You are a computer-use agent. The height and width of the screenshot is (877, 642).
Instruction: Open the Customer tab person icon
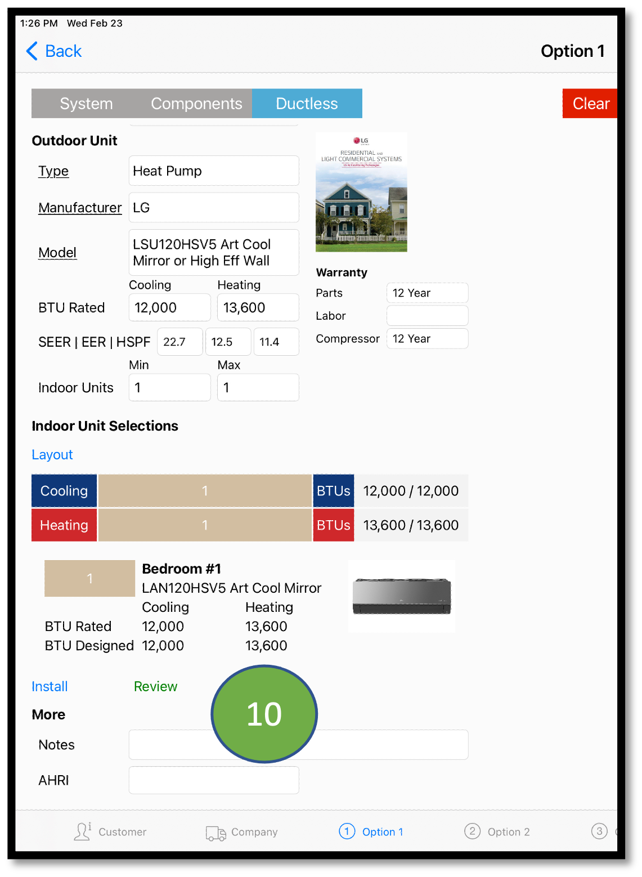coord(82,831)
